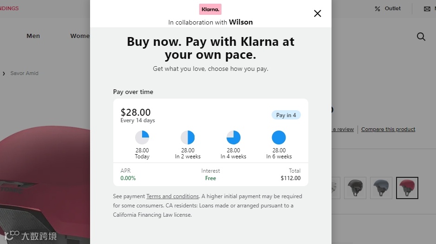
Task: Click the envelope newsletter icon
Action: (x=427, y=9)
